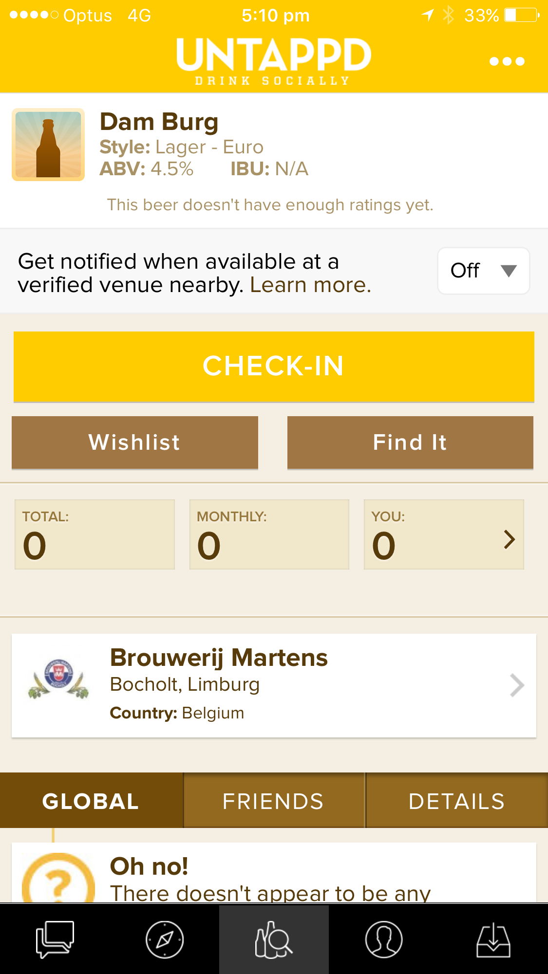Add beer via Wishlist button

click(134, 442)
